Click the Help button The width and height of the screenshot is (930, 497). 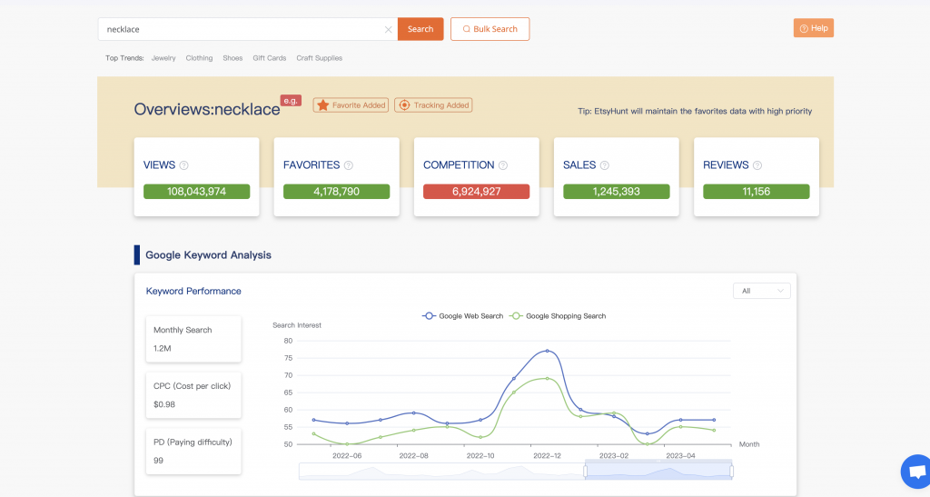(x=813, y=28)
